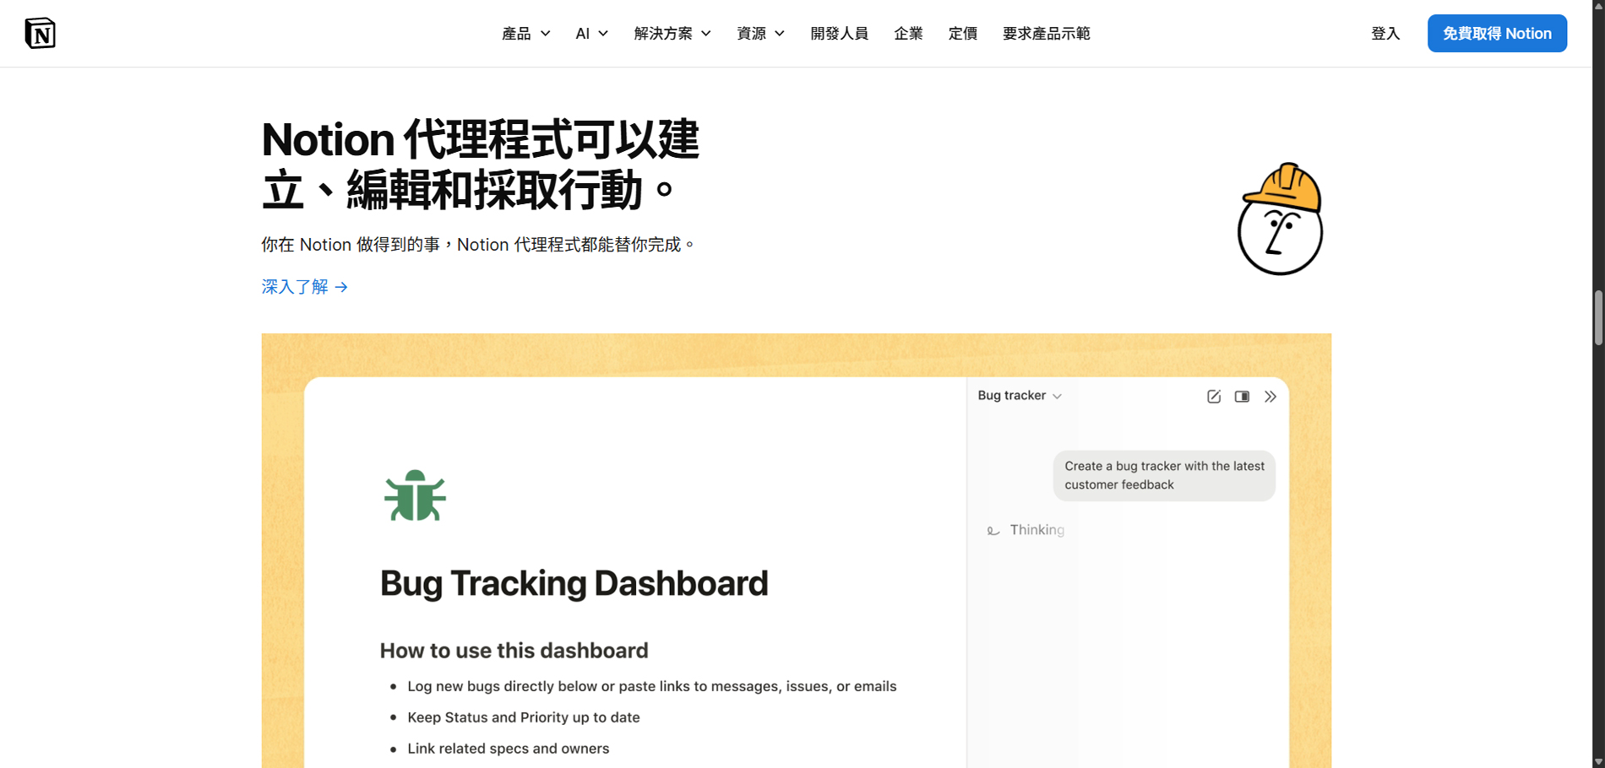This screenshot has height=768, width=1605.
Task: Click the Notion logo icon
Action: (40, 33)
